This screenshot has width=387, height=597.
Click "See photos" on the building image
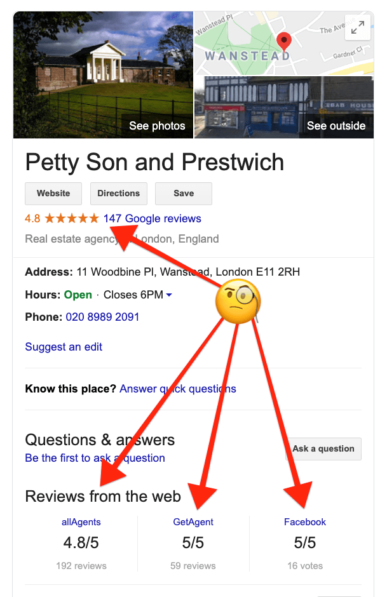click(157, 126)
